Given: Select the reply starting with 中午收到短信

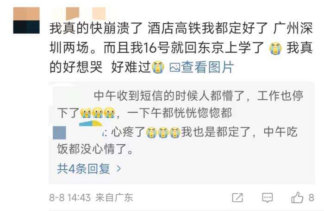Looking at the screenshot, I should (x=180, y=104).
